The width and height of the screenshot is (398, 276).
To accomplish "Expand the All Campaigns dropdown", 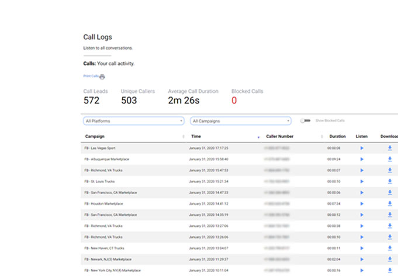I will point(240,121).
